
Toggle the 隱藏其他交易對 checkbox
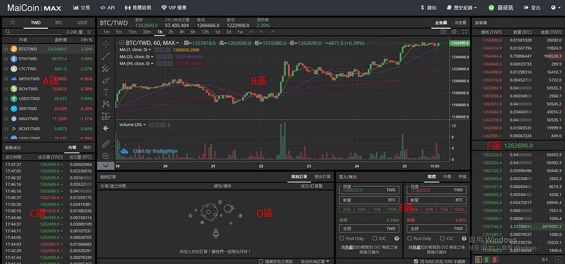(x=261, y=261)
